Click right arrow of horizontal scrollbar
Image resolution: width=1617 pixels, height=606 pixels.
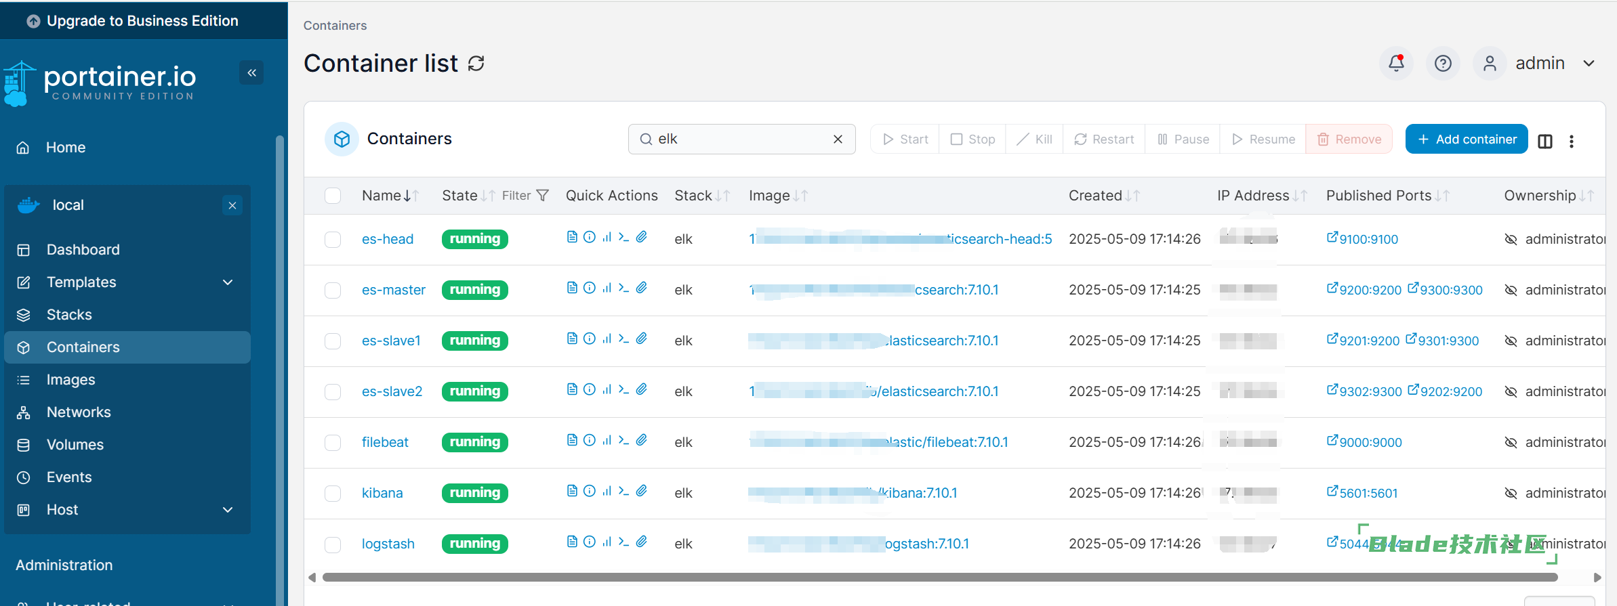point(1597,578)
